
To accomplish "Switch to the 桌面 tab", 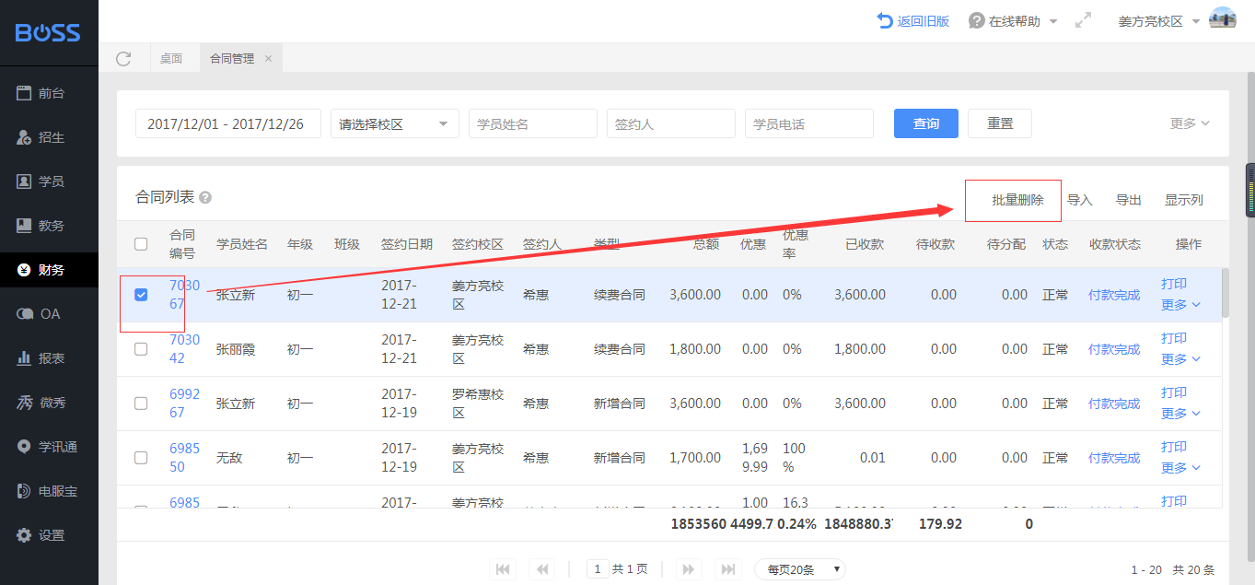I will pyautogui.click(x=171, y=58).
